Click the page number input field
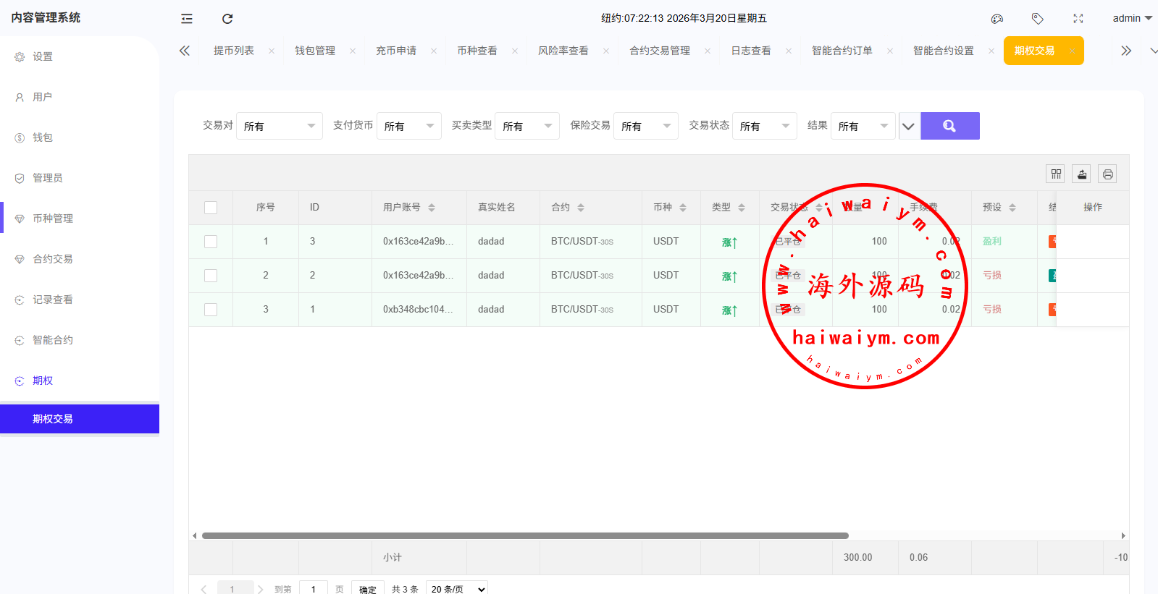 (314, 589)
